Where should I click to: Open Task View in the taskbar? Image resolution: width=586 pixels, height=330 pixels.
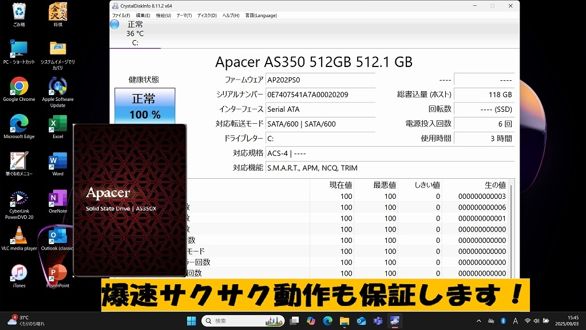[x=295, y=321]
